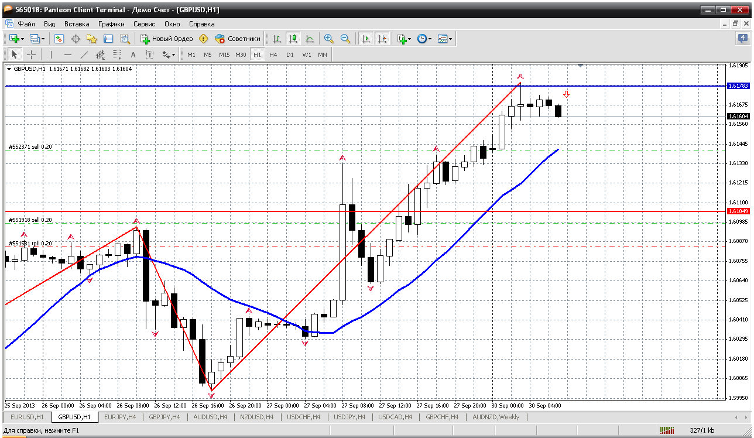Switch to the NZDUSD,H4 chart tab

[257, 418]
